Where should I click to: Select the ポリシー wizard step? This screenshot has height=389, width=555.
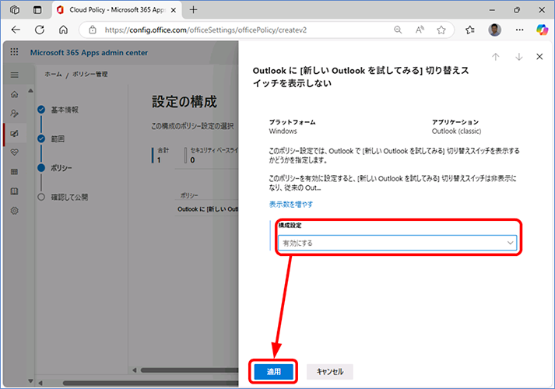click(x=54, y=168)
